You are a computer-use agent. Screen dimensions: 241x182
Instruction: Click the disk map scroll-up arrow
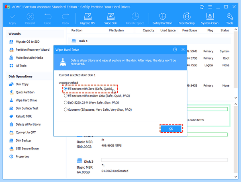click(x=235, y=104)
